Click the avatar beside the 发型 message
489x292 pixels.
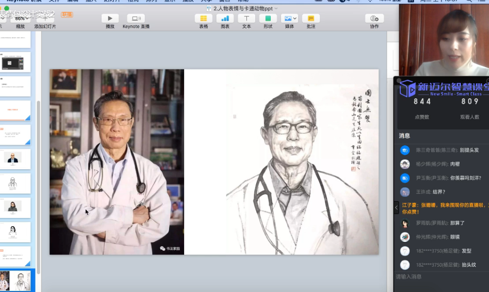pos(405,251)
